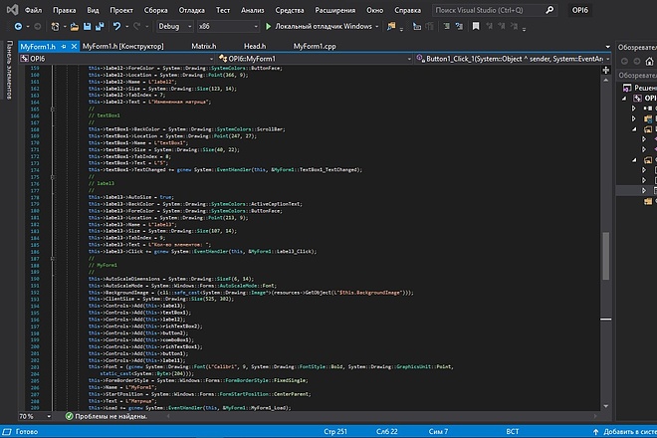
Task: Click the search magnifier icon
Action: [549, 10]
